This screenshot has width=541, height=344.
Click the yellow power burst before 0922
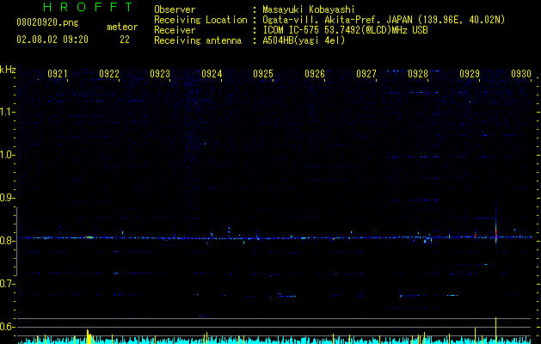[89, 336]
